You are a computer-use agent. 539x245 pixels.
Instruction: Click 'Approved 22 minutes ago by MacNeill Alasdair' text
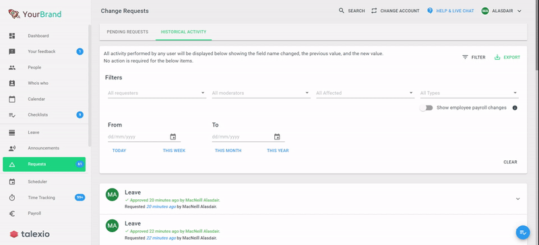(x=175, y=232)
